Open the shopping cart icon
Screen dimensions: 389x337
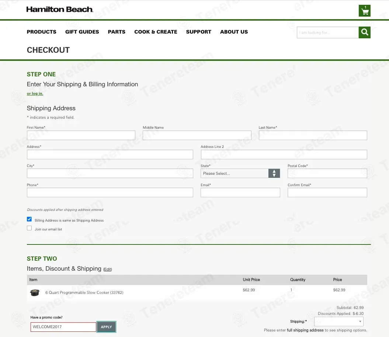coord(364,11)
